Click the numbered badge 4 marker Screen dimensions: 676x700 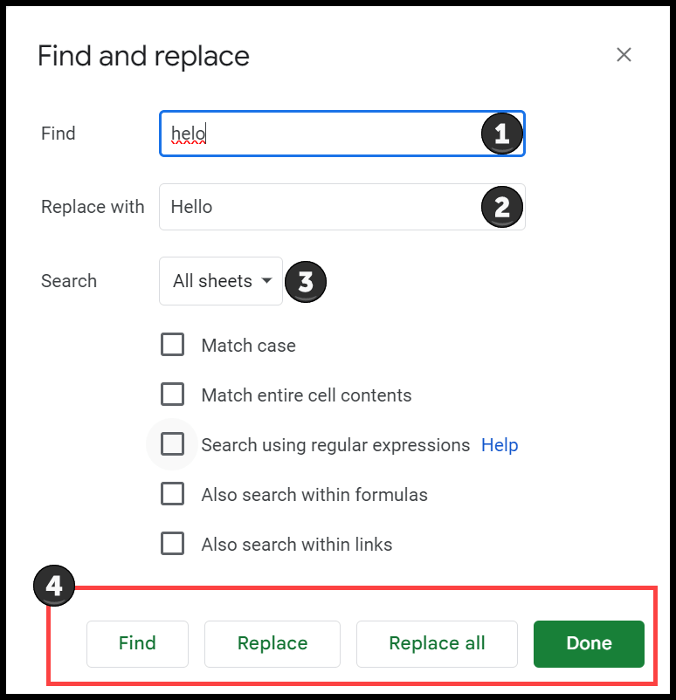[54, 586]
